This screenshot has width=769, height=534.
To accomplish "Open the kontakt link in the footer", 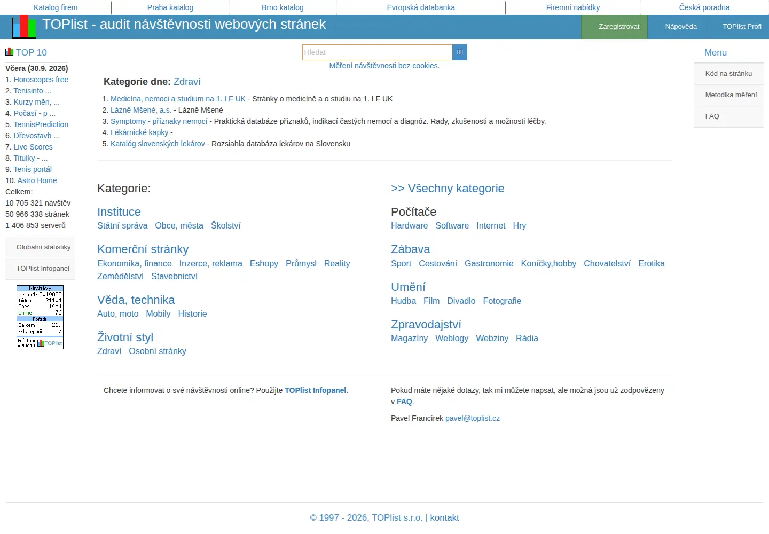I will [x=444, y=518].
